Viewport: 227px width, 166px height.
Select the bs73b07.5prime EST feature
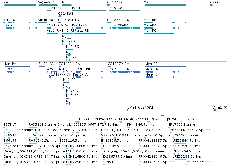point(59,138)
